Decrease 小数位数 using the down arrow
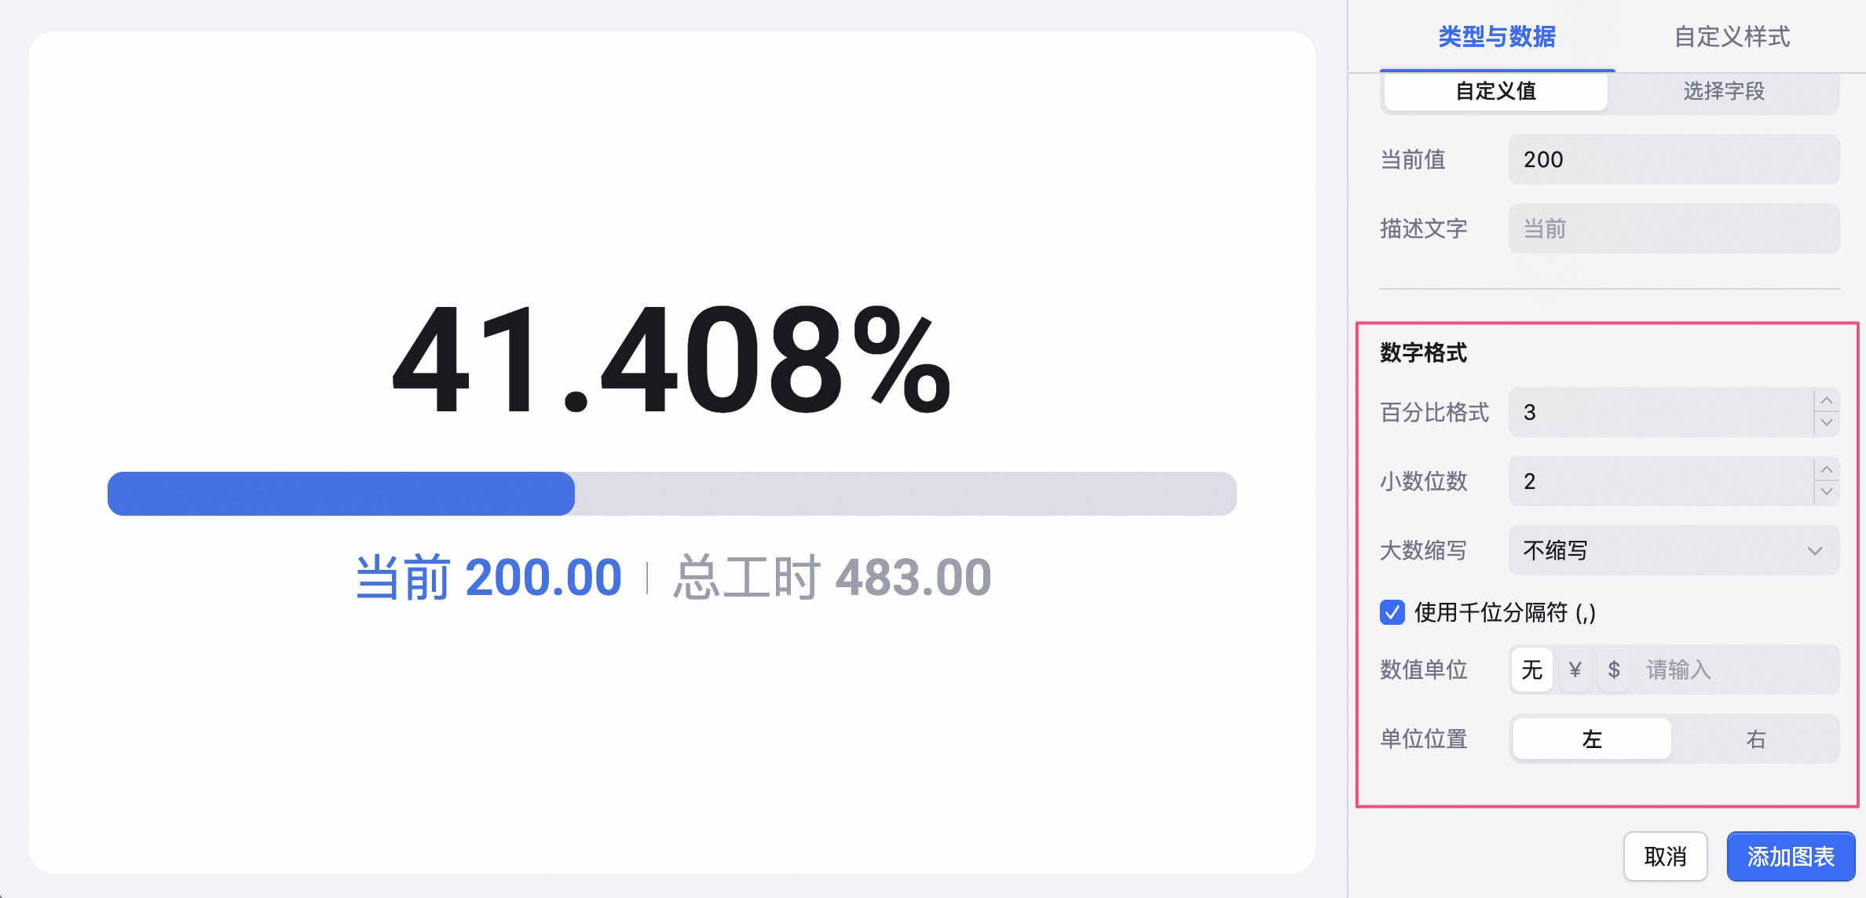The image size is (1866, 898). point(1827,492)
